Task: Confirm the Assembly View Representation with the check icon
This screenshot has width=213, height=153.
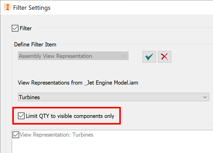Action: [149, 57]
